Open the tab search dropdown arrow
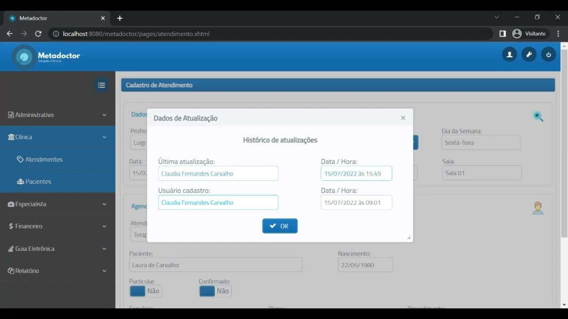 click(x=497, y=17)
